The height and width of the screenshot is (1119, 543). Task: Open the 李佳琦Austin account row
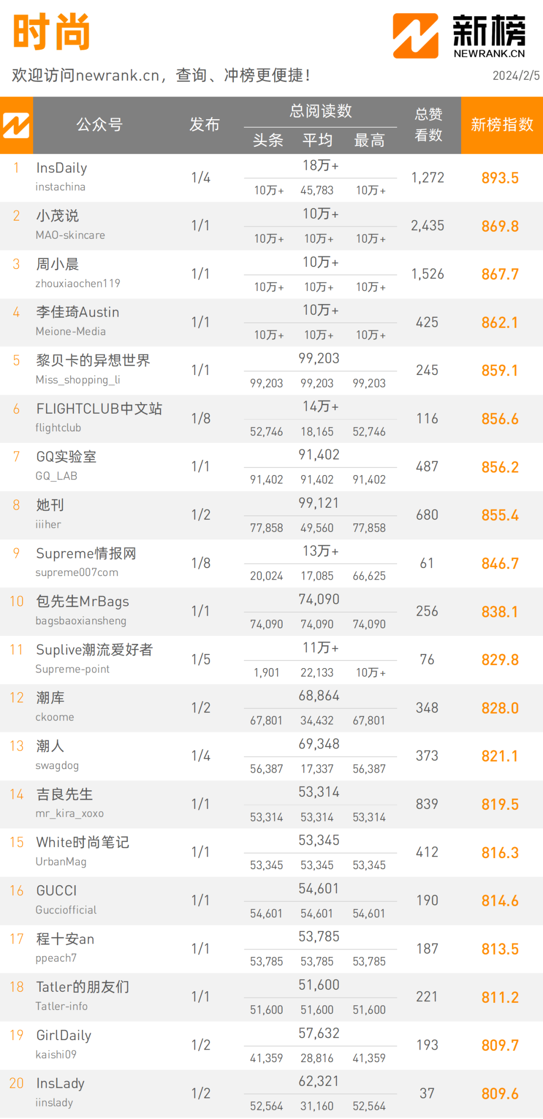tap(271, 322)
